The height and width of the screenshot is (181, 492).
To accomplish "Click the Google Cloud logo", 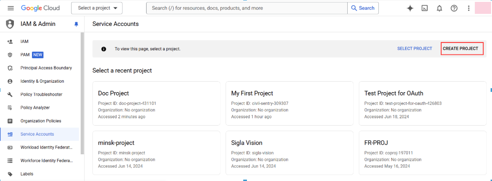I will 40,8.
